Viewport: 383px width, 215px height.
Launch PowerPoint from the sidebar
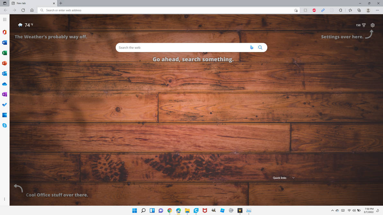click(4, 63)
